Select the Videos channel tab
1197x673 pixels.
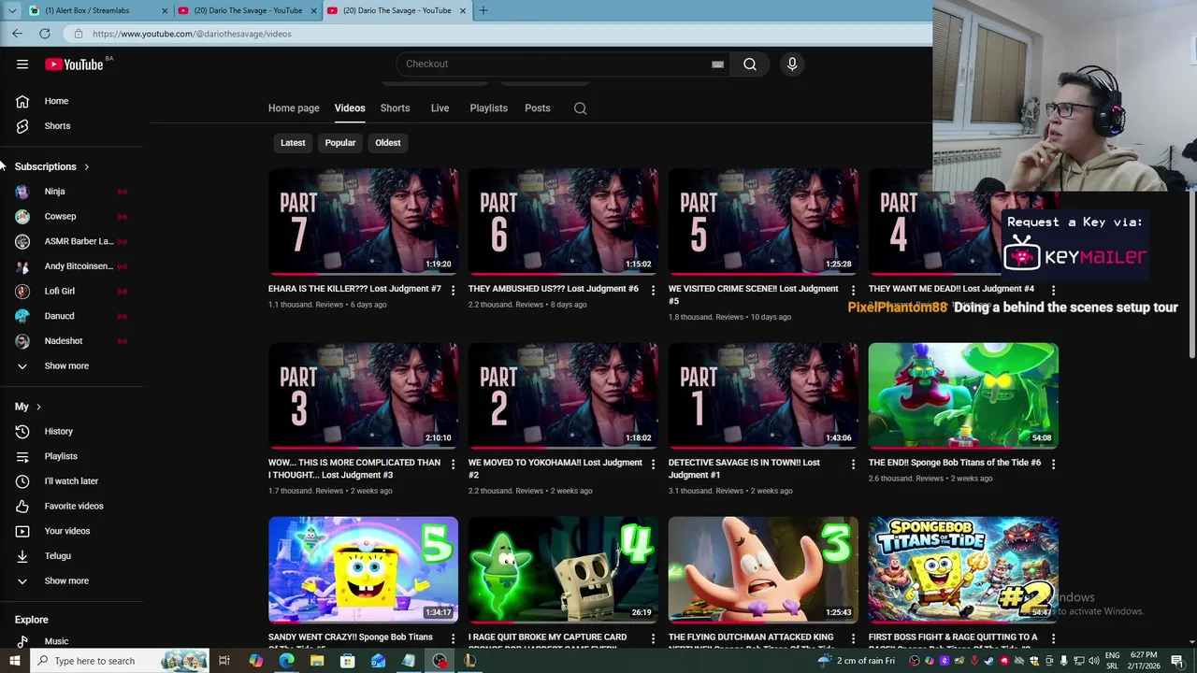pos(350,108)
